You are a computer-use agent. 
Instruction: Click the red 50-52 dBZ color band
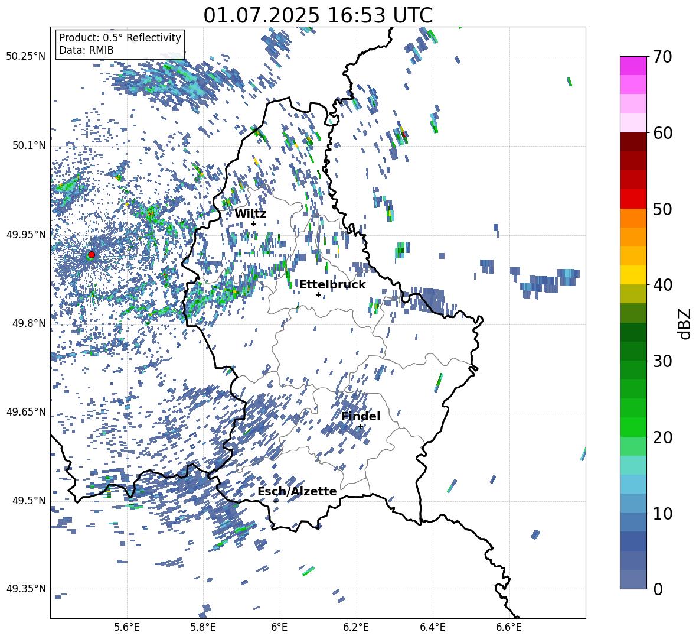pos(633,199)
